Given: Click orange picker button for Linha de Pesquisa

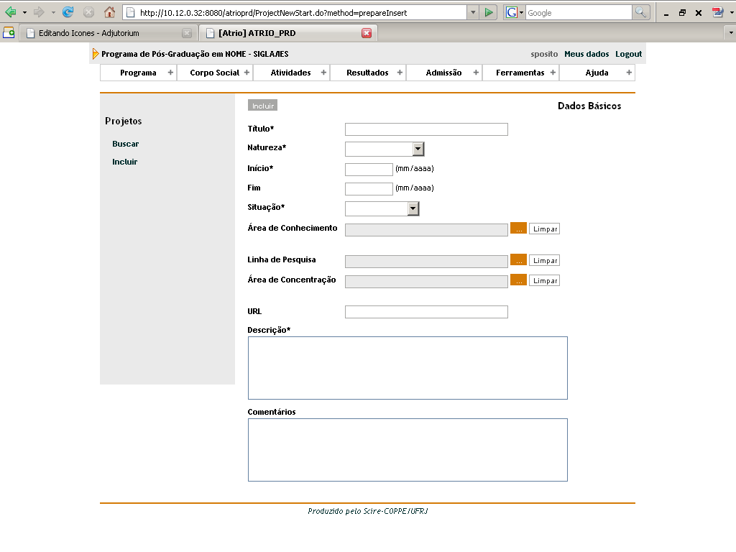Looking at the screenshot, I should pos(518,260).
